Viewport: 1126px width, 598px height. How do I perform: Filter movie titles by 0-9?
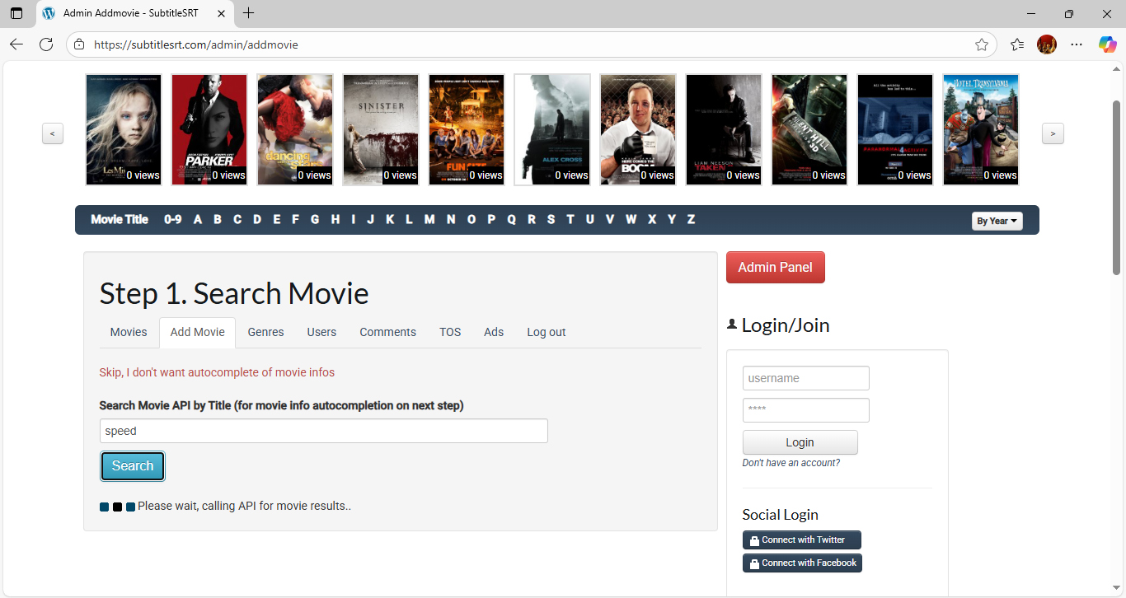(172, 219)
